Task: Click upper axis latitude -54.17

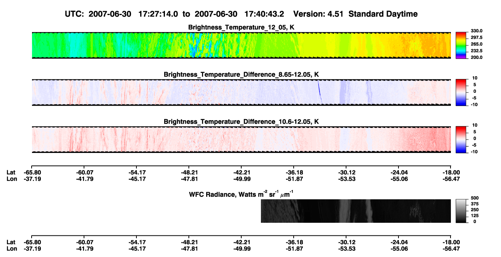Action: (136, 173)
